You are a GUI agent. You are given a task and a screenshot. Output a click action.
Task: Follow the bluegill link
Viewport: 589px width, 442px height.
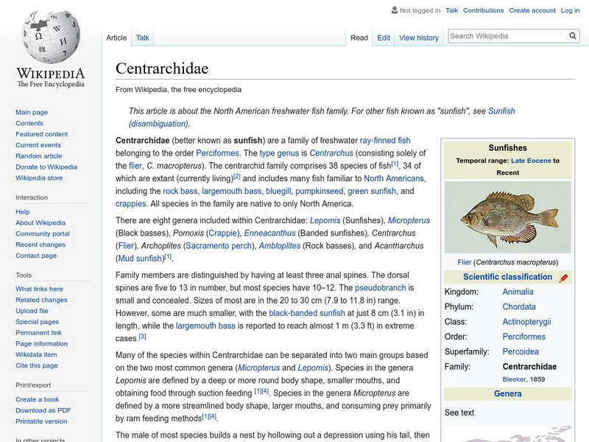[278, 192]
